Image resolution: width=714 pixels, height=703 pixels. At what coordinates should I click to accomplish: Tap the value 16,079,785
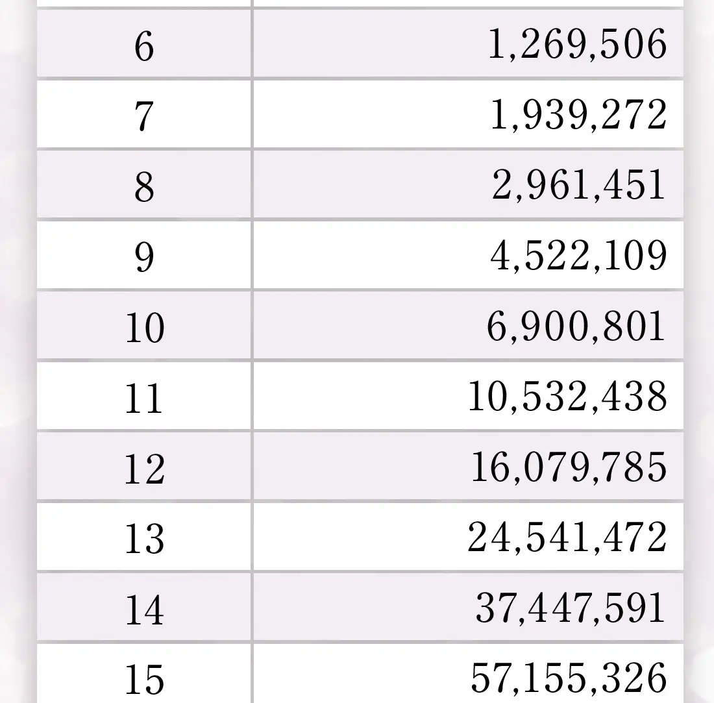pyautogui.click(x=568, y=467)
